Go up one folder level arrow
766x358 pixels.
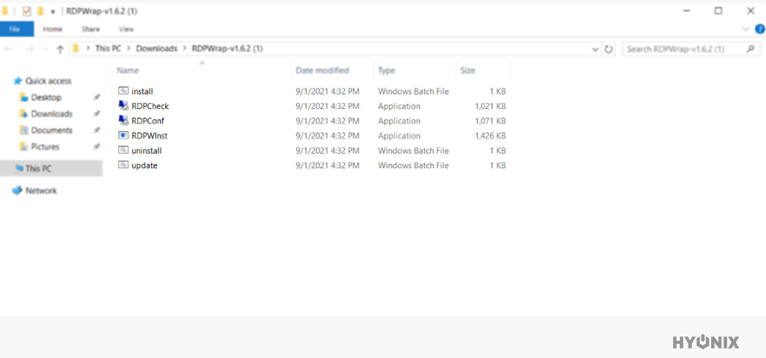coord(60,49)
